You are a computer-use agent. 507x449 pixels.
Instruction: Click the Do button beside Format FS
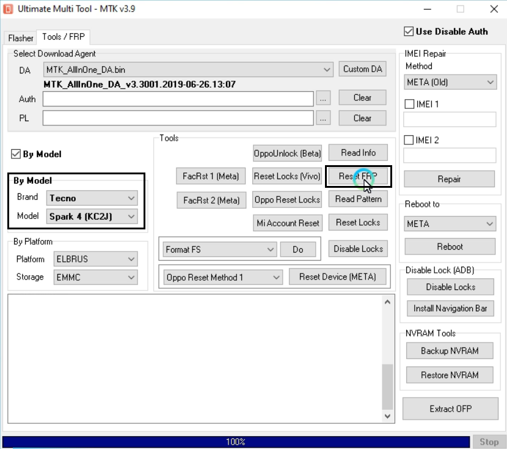[x=298, y=249]
